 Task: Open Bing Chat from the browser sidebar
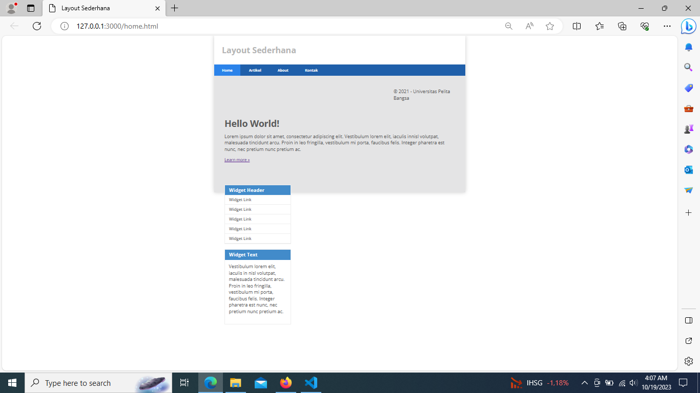pos(688,26)
